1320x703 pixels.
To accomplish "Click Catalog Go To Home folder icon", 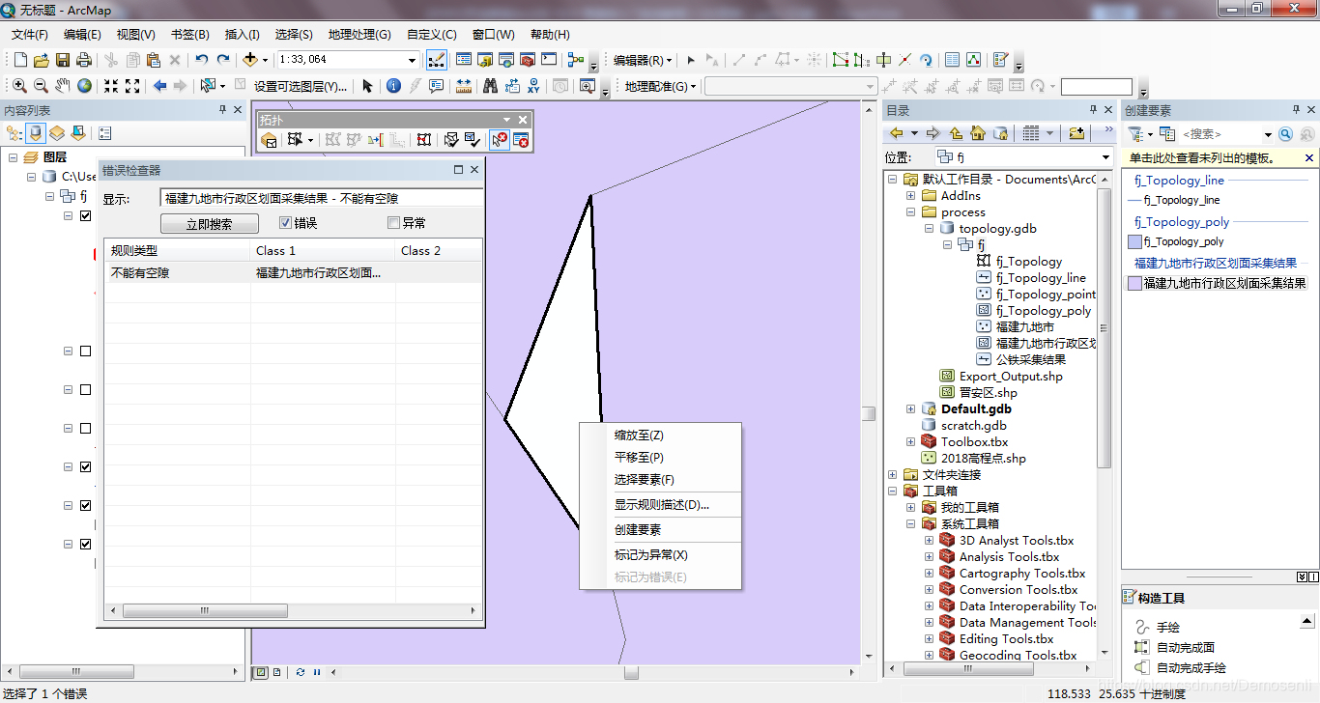I will (x=978, y=133).
